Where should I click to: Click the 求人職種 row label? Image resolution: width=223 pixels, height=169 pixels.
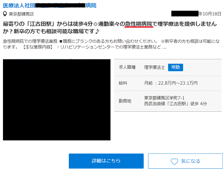coord(127,67)
